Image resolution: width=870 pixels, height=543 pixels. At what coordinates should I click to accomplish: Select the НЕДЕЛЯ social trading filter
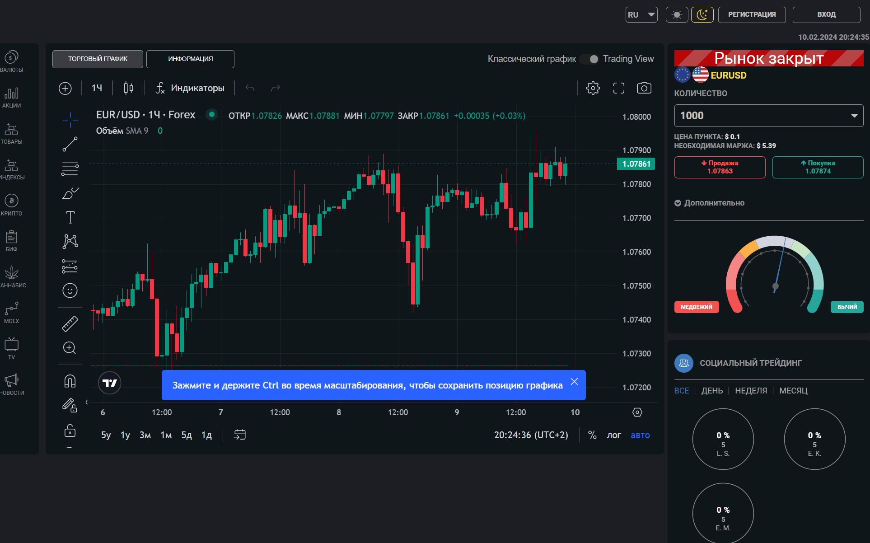[x=751, y=391]
